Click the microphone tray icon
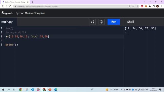Viewport: 164px width, 92px height. coord(130,89)
